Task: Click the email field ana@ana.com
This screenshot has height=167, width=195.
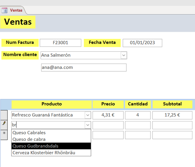Action: 84,67
